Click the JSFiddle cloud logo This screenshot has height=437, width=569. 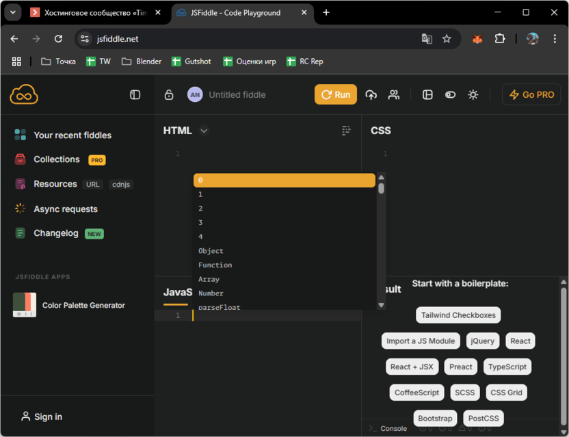(x=24, y=95)
